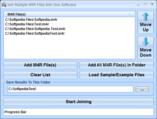Screen dimensions: 157x119
Task: Click the M4R File(s) column header
Action: [x=67, y=14]
